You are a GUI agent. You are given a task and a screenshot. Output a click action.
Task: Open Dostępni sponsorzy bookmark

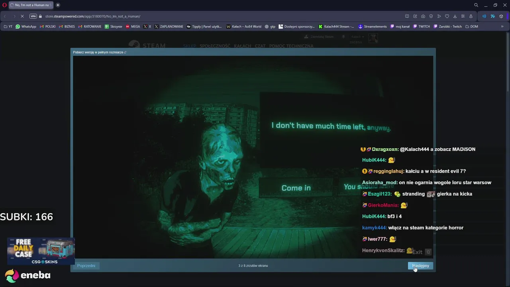pyautogui.click(x=297, y=26)
